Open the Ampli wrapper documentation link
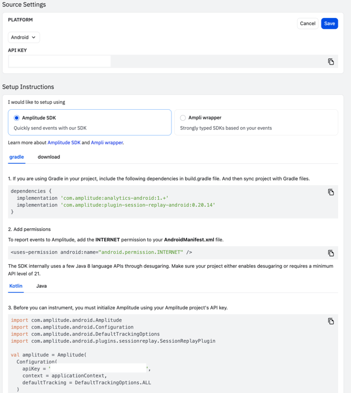The height and width of the screenshot is (393, 351). [107, 142]
